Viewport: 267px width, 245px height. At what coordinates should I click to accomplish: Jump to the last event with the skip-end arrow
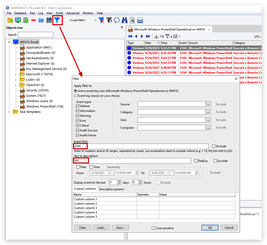click(148, 36)
